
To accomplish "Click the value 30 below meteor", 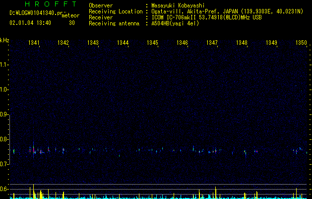I will 72,23.
